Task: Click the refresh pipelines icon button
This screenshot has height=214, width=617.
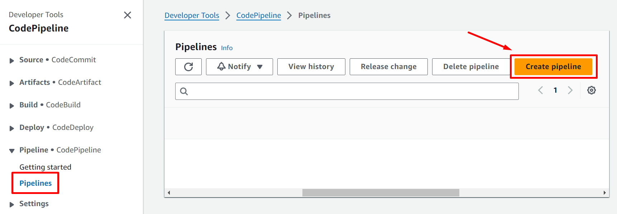Action: point(188,67)
